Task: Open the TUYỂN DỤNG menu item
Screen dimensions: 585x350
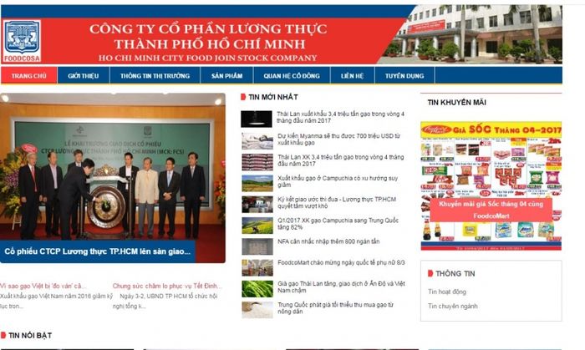Action: click(x=404, y=76)
